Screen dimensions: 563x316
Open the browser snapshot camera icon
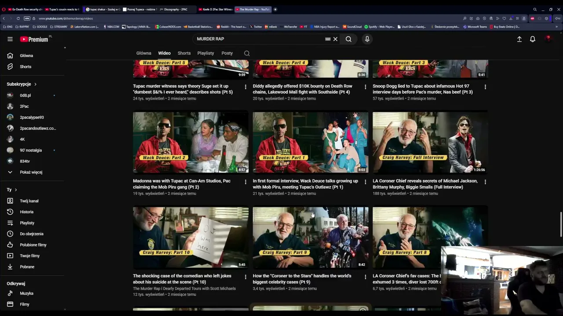pyautogui.click(x=478, y=18)
